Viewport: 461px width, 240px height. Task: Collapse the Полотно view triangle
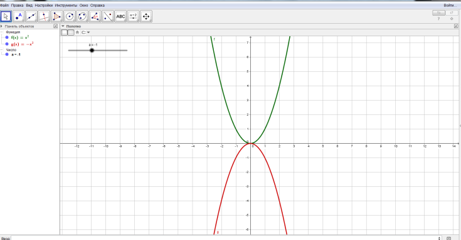[63, 26]
